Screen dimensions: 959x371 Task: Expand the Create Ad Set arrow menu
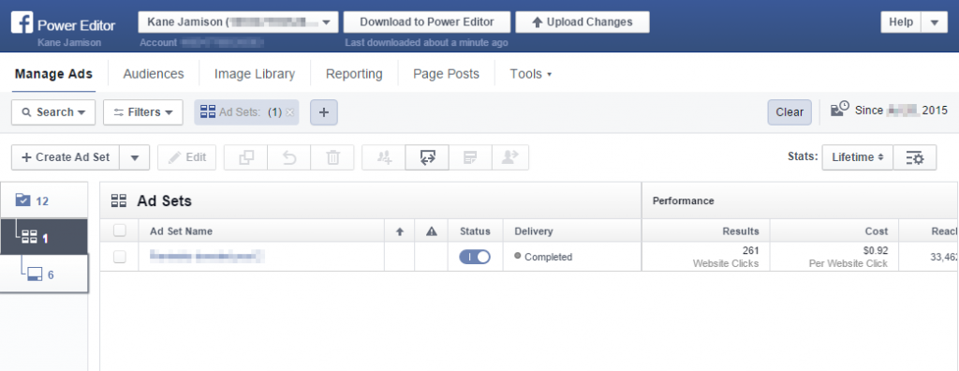click(x=135, y=157)
